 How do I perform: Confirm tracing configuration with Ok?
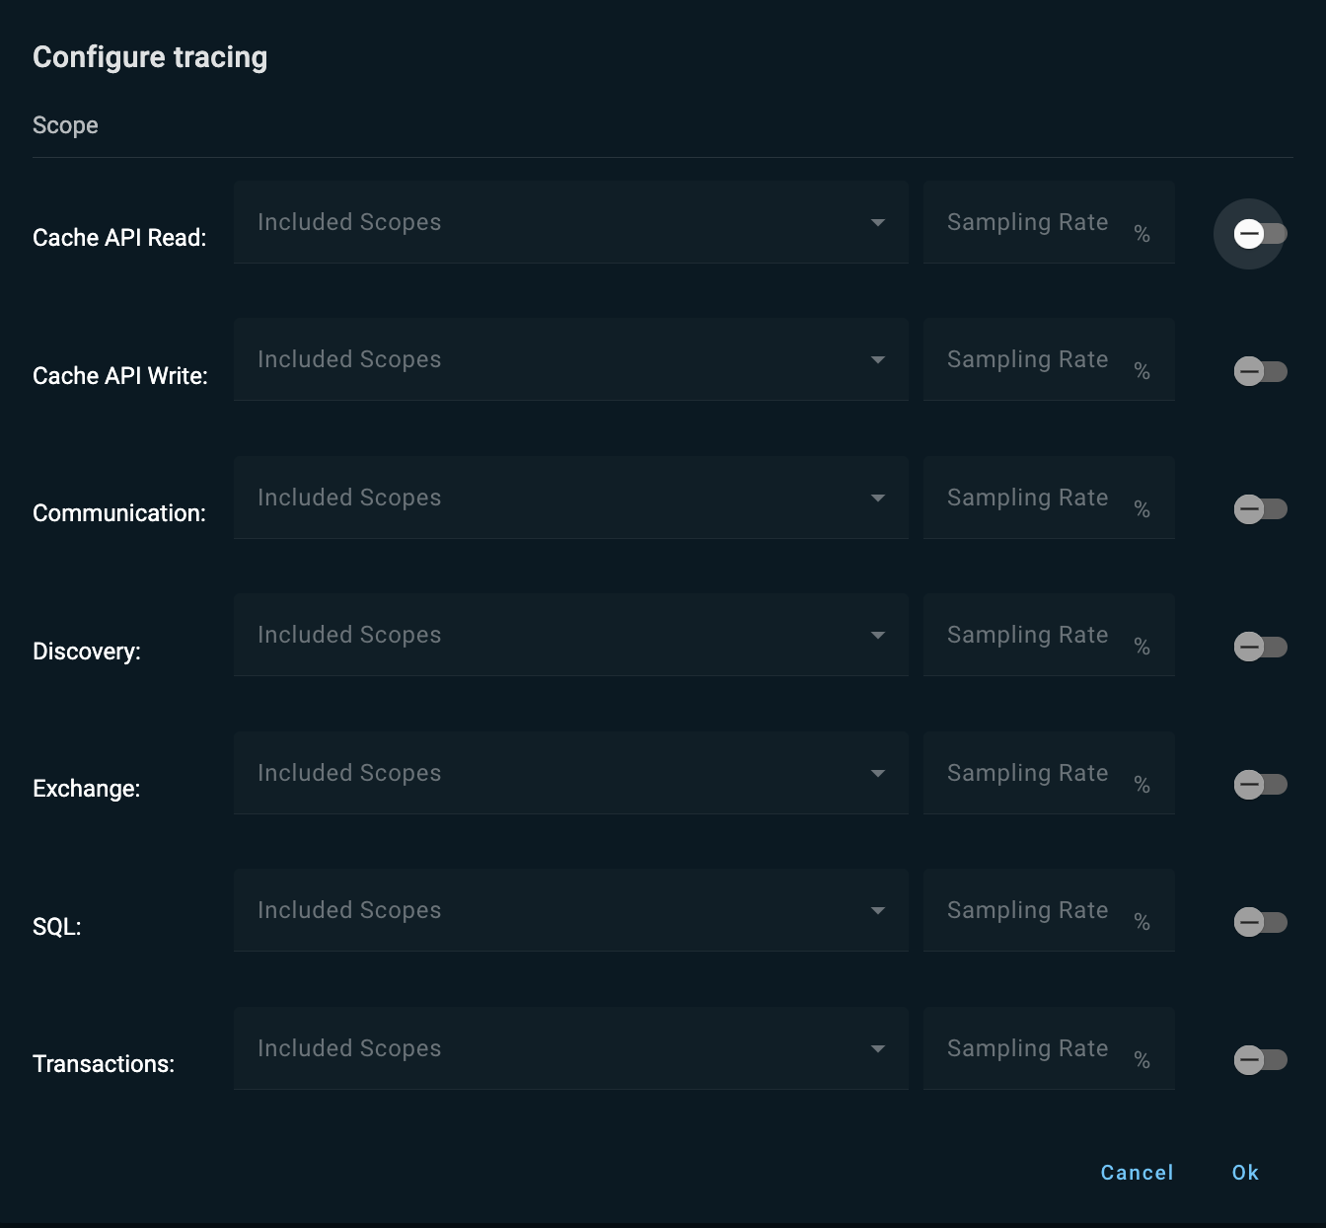1245,1173
